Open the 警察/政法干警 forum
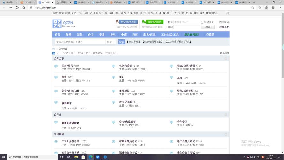The width and height of the screenshot is (284, 160). click(x=185, y=91)
